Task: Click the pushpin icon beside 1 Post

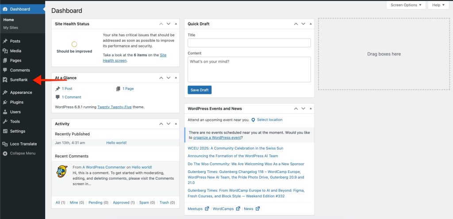Action: (58, 88)
